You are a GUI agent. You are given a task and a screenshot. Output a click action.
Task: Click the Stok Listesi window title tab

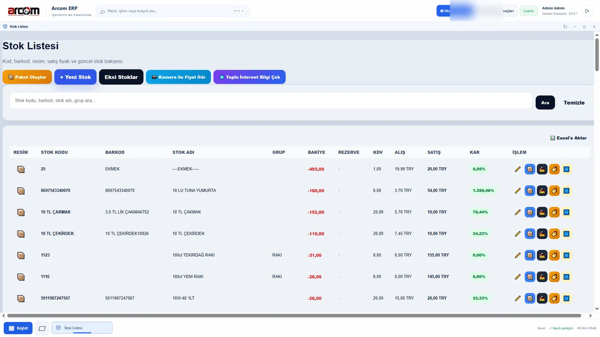pyautogui.click(x=15, y=27)
